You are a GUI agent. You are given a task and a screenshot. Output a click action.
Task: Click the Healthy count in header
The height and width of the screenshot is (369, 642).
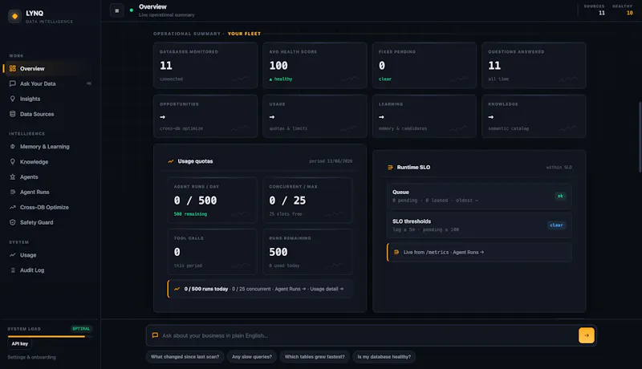(629, 13)
